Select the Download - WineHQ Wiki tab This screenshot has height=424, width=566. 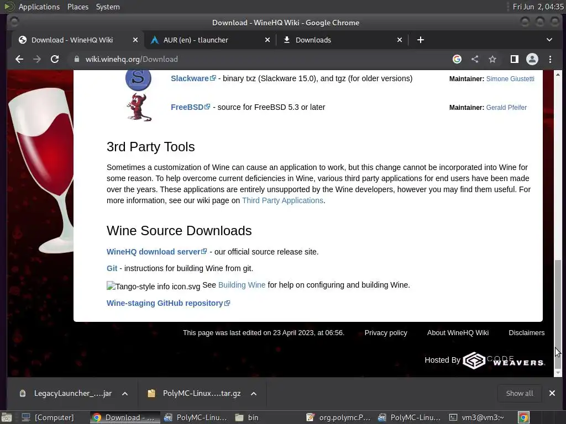(77, 40)
